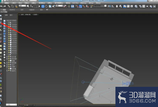Click the Redo arrow in main toolbar
This screenshot has height=107, width=158.
[x=5, y=6]
